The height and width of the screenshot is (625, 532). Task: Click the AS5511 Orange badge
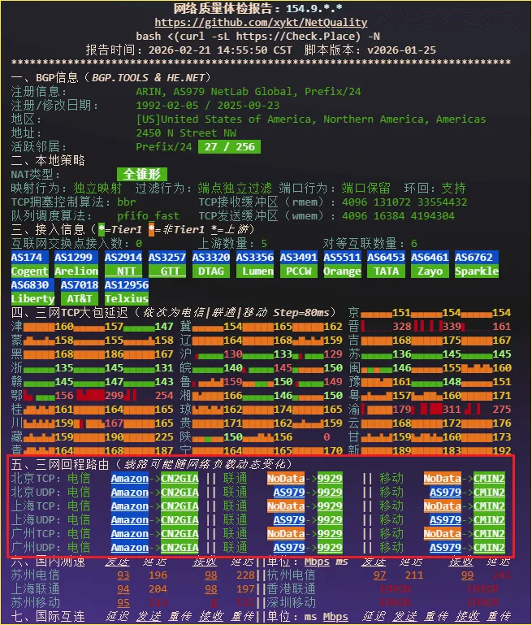(x=343, y=264)
